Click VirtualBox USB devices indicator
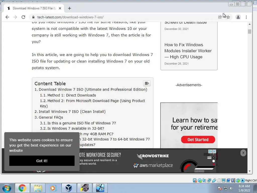 [x=214, y=180]
